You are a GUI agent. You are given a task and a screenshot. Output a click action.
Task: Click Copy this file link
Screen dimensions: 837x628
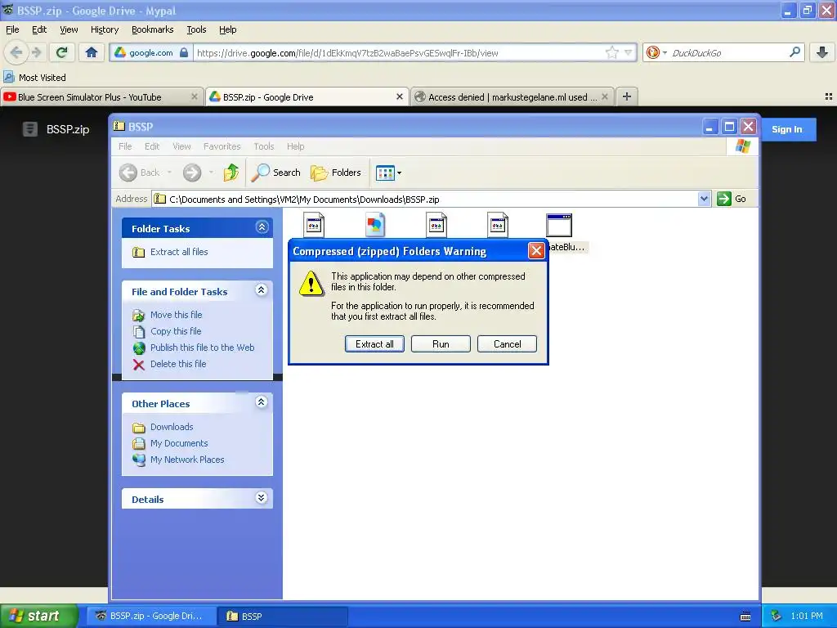point(176,332)
